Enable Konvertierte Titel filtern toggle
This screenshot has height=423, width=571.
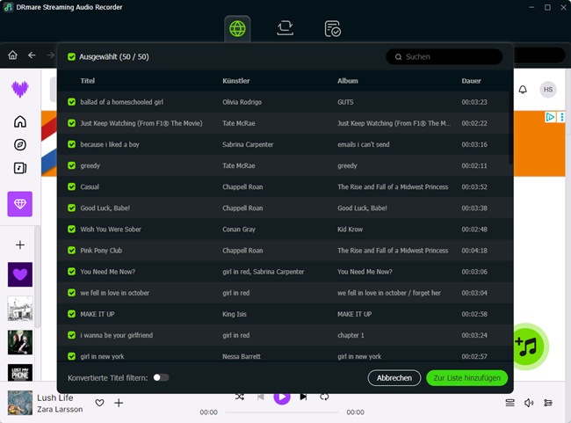tap(161, 377)
